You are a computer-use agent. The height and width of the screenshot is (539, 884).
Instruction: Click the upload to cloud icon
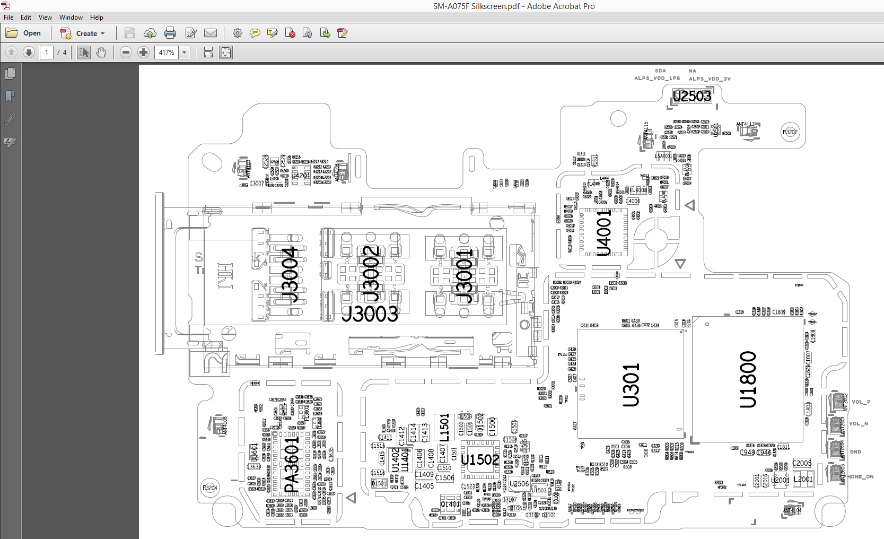tap(150, 33)
